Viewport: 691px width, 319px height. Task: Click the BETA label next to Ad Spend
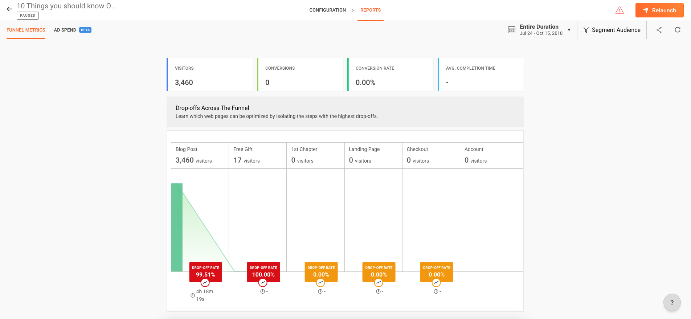click(x=85, y=30)
